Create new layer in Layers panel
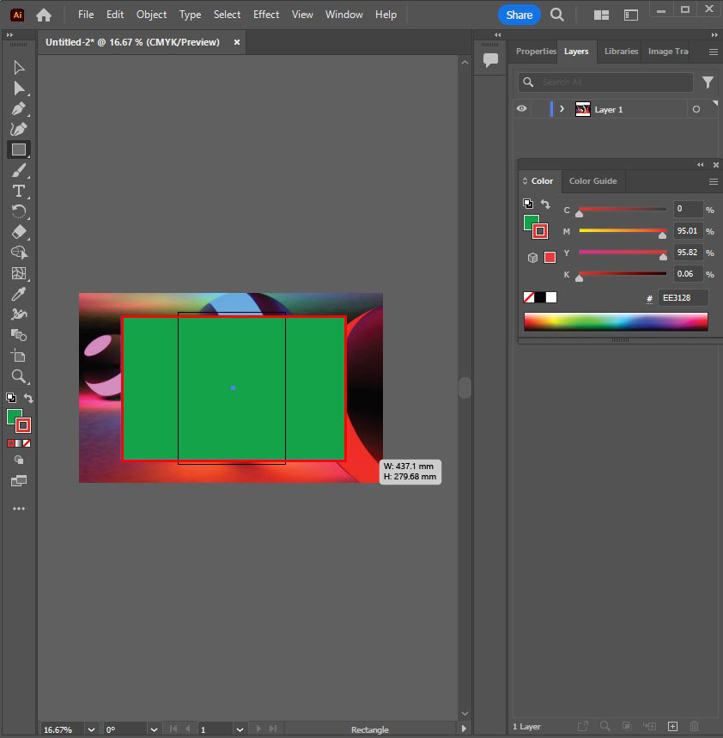The width and height of the screenshot is (723, 738). coord(673,727)
